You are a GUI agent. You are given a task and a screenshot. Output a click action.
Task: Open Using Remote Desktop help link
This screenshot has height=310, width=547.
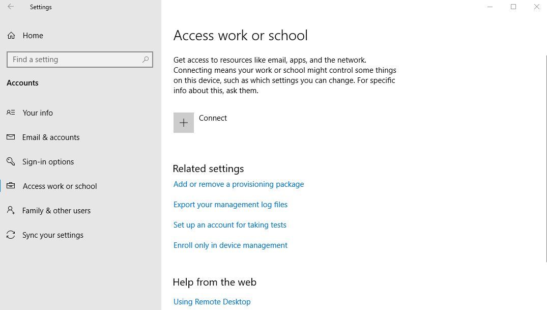[212, 301]
